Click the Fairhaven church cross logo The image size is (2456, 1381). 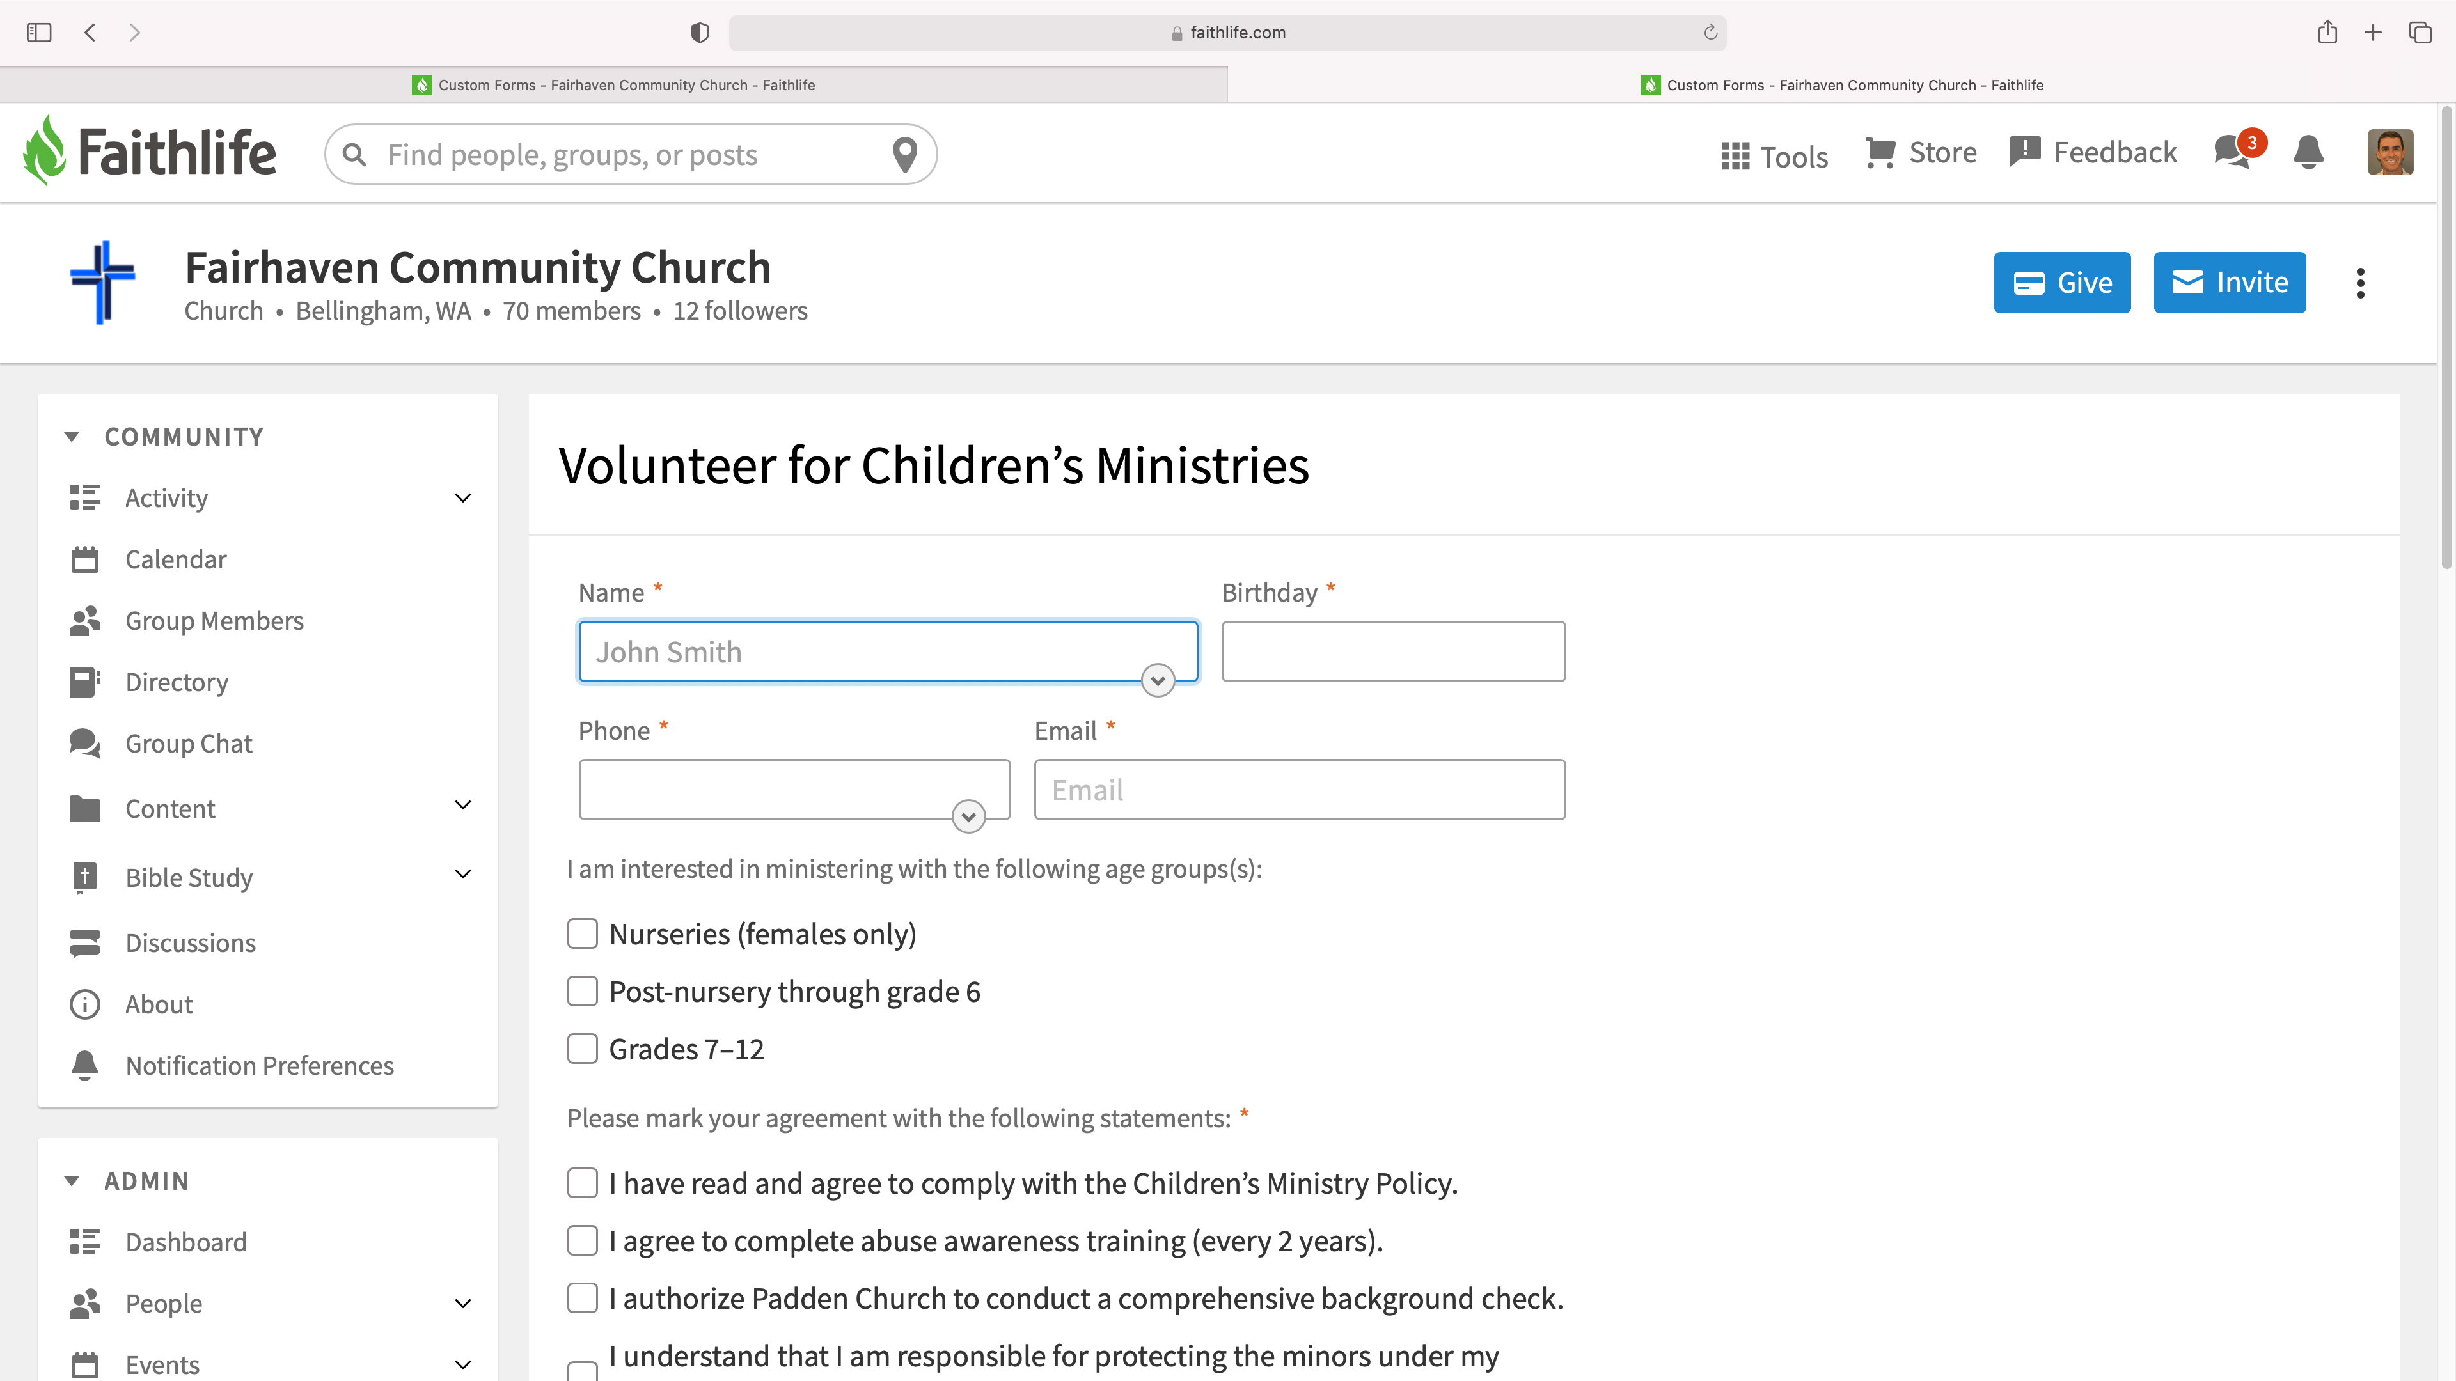click(102, 282)
